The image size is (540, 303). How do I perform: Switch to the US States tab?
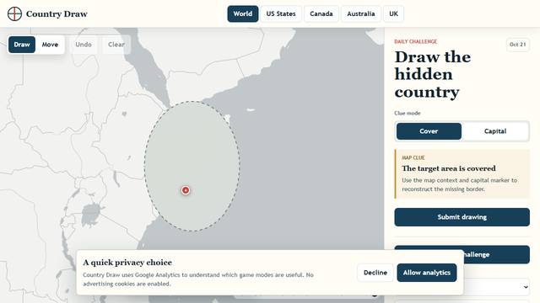click(281, 13)
